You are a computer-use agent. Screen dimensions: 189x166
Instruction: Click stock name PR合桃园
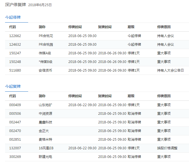[x=45, y=45]
